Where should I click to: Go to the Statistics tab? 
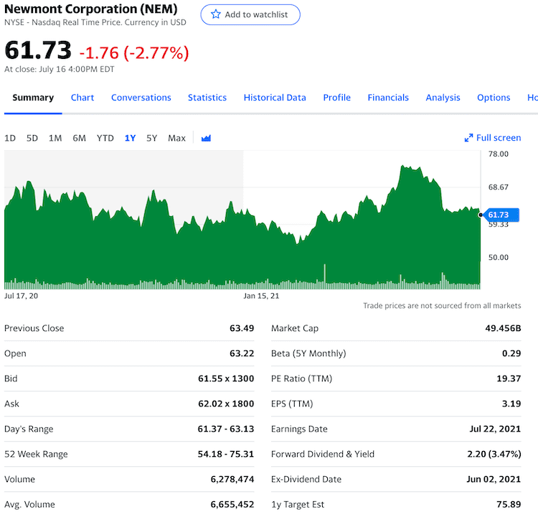pyautogui.click(x=207, y=98)
